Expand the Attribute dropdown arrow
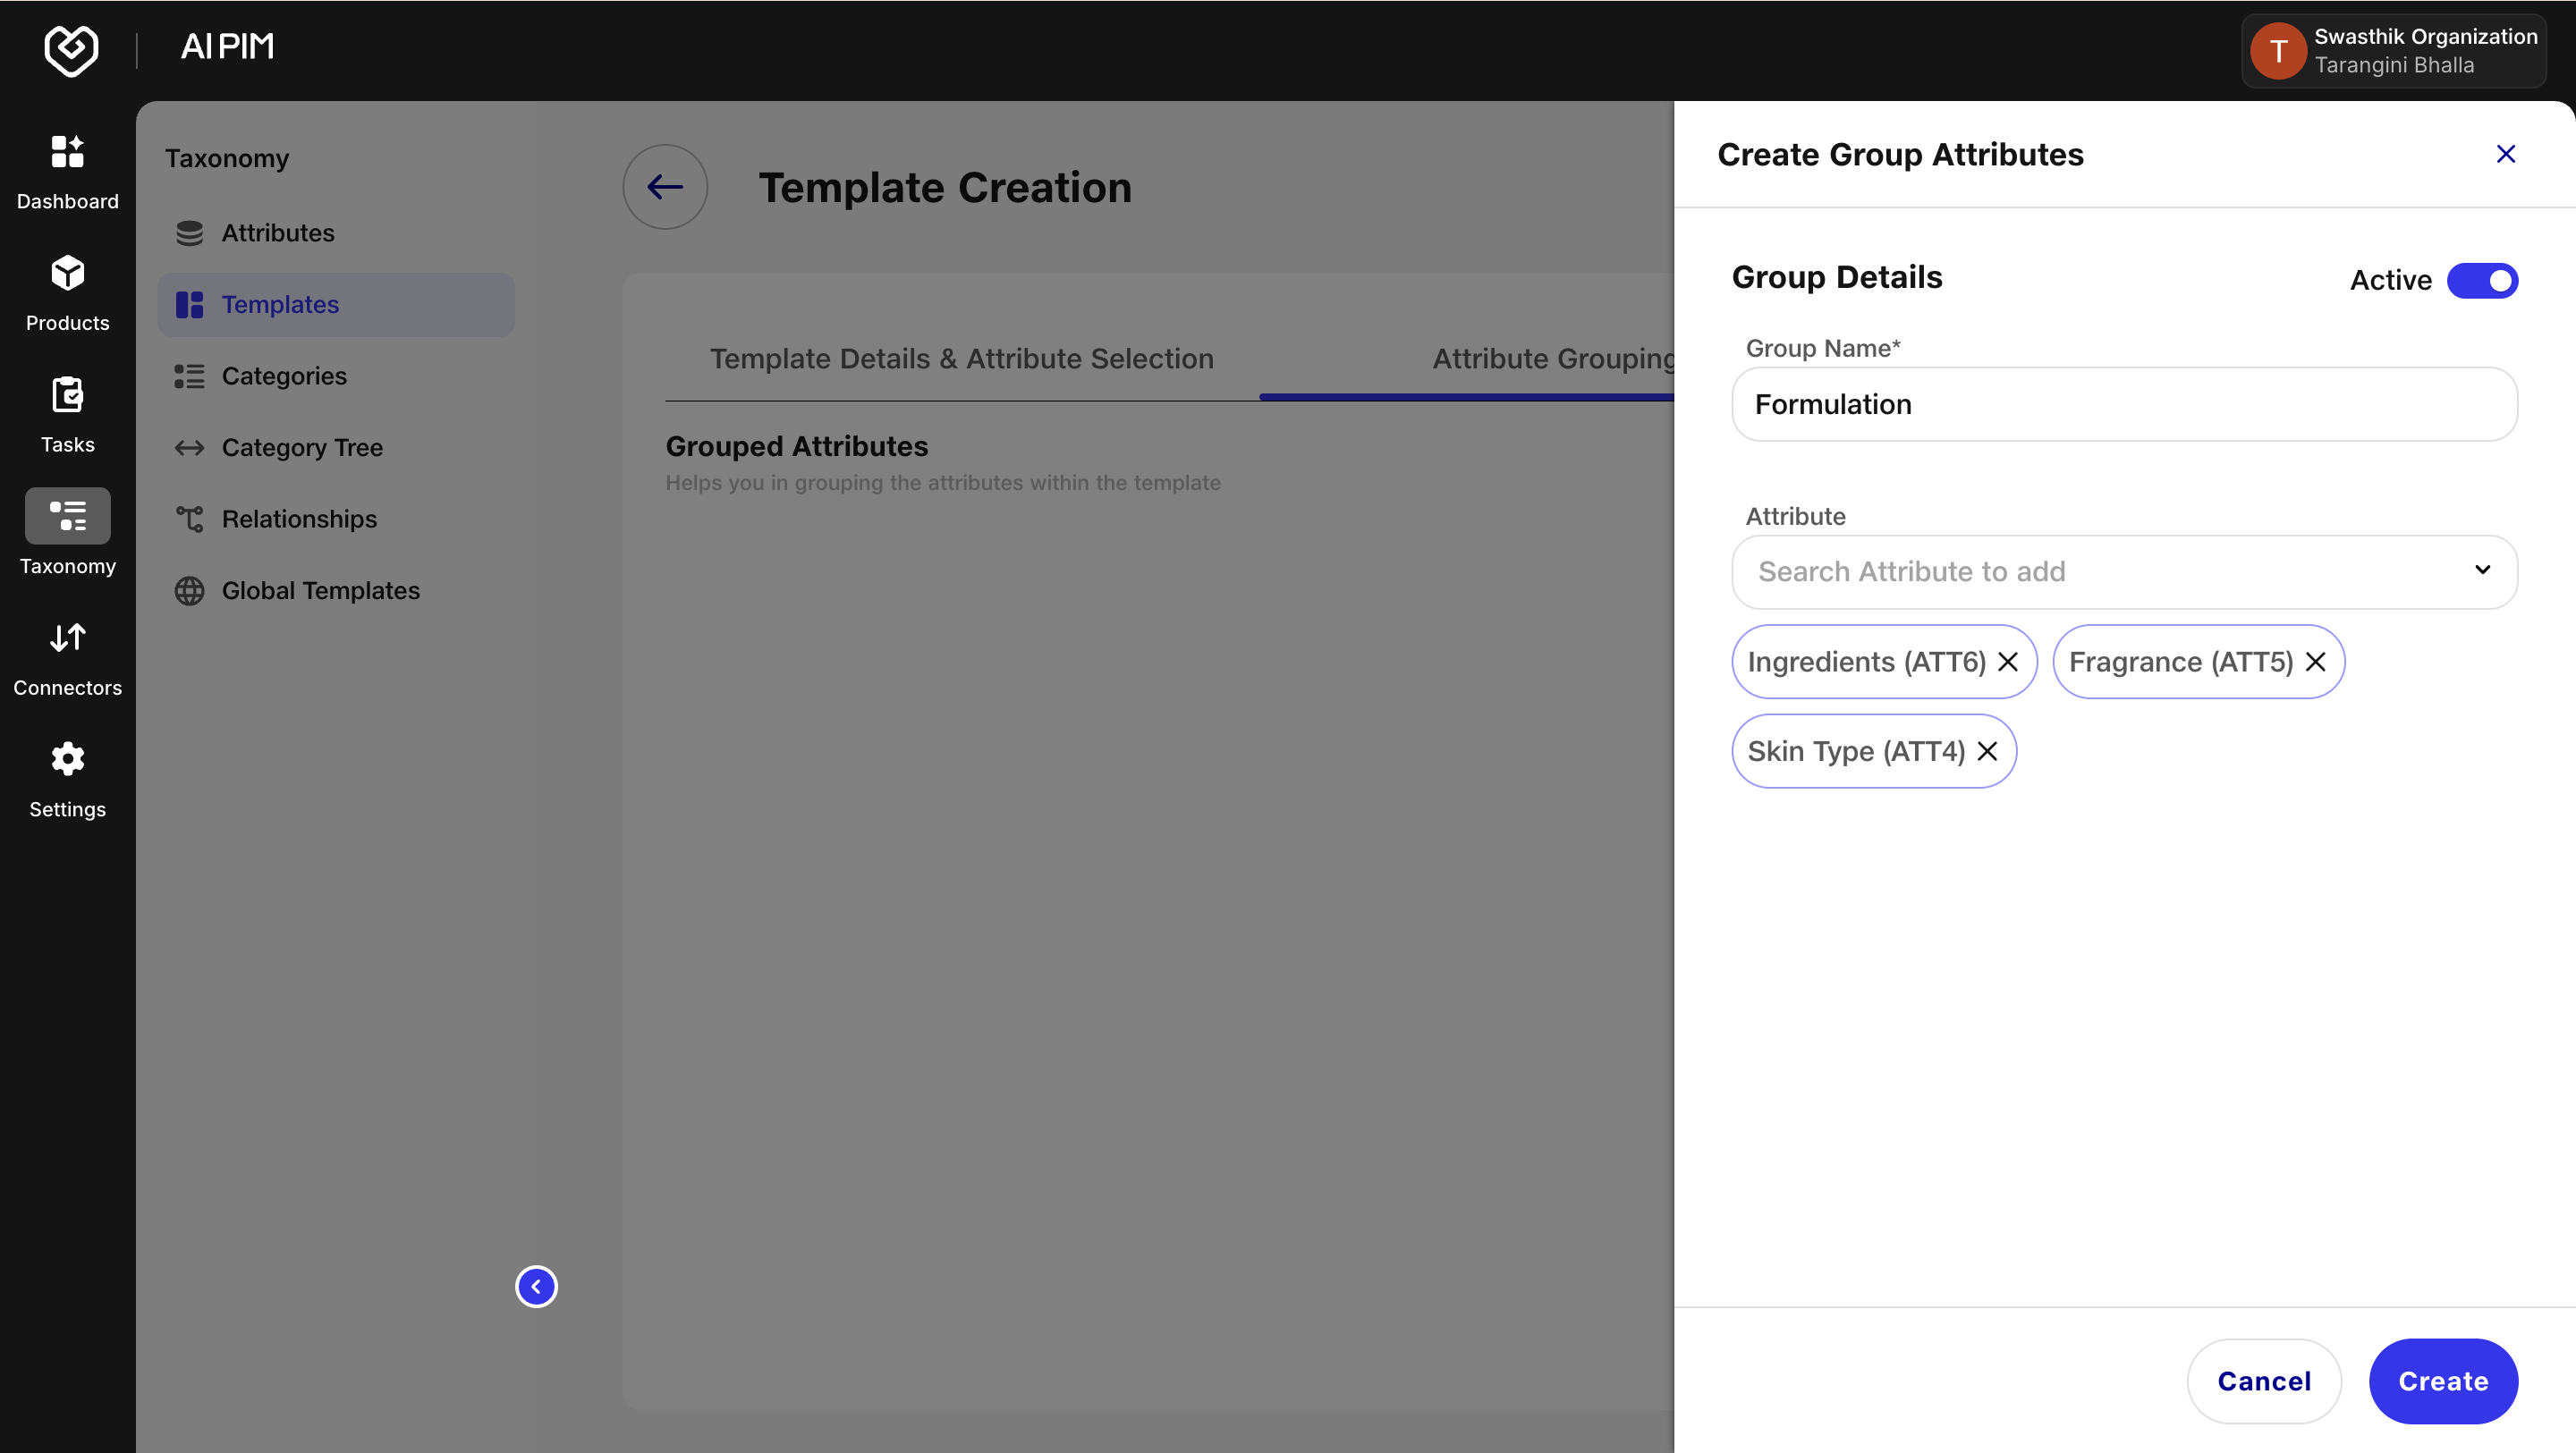 [x=2482, y=570]
